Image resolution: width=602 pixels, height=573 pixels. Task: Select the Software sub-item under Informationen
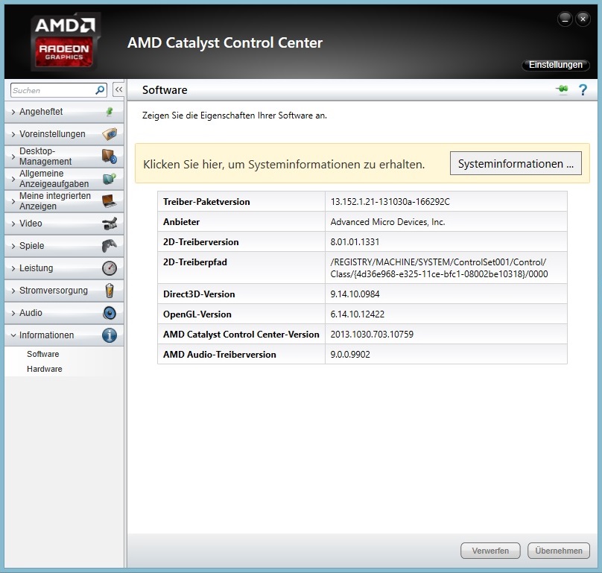pyautogui.click(x=43, y=354)
